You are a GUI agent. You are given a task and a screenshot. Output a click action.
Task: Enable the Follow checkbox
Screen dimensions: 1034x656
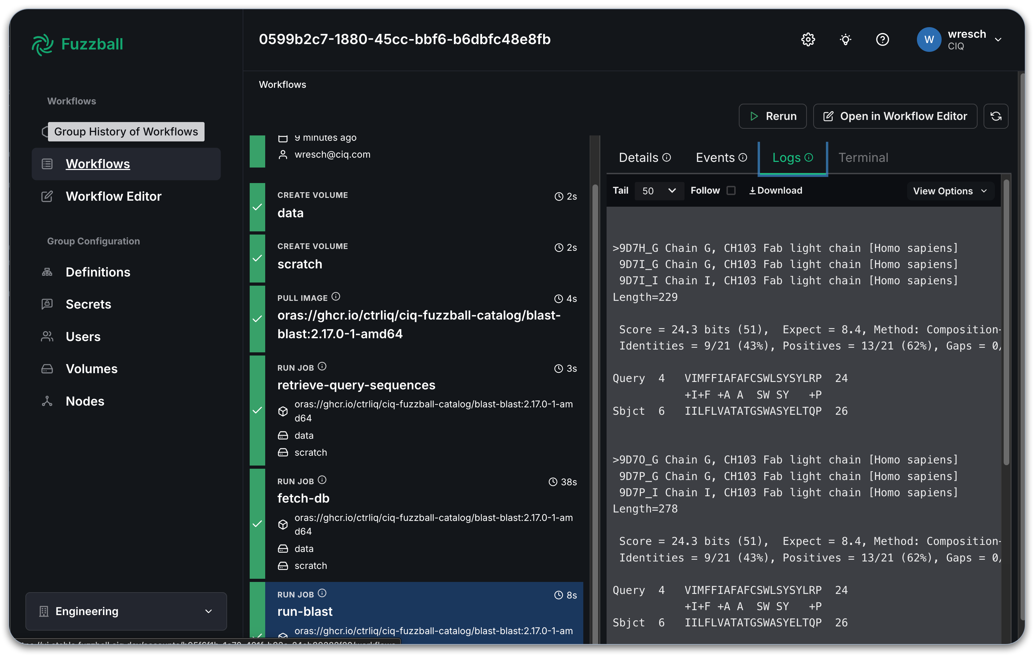(731, 190)
